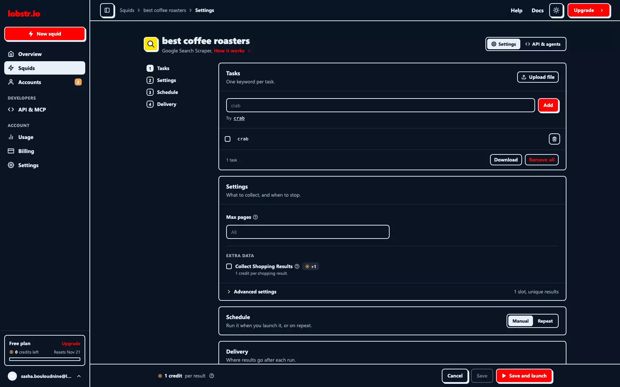
Task: Expand the user account menu chevron
Action: click(x=79, y=376)
